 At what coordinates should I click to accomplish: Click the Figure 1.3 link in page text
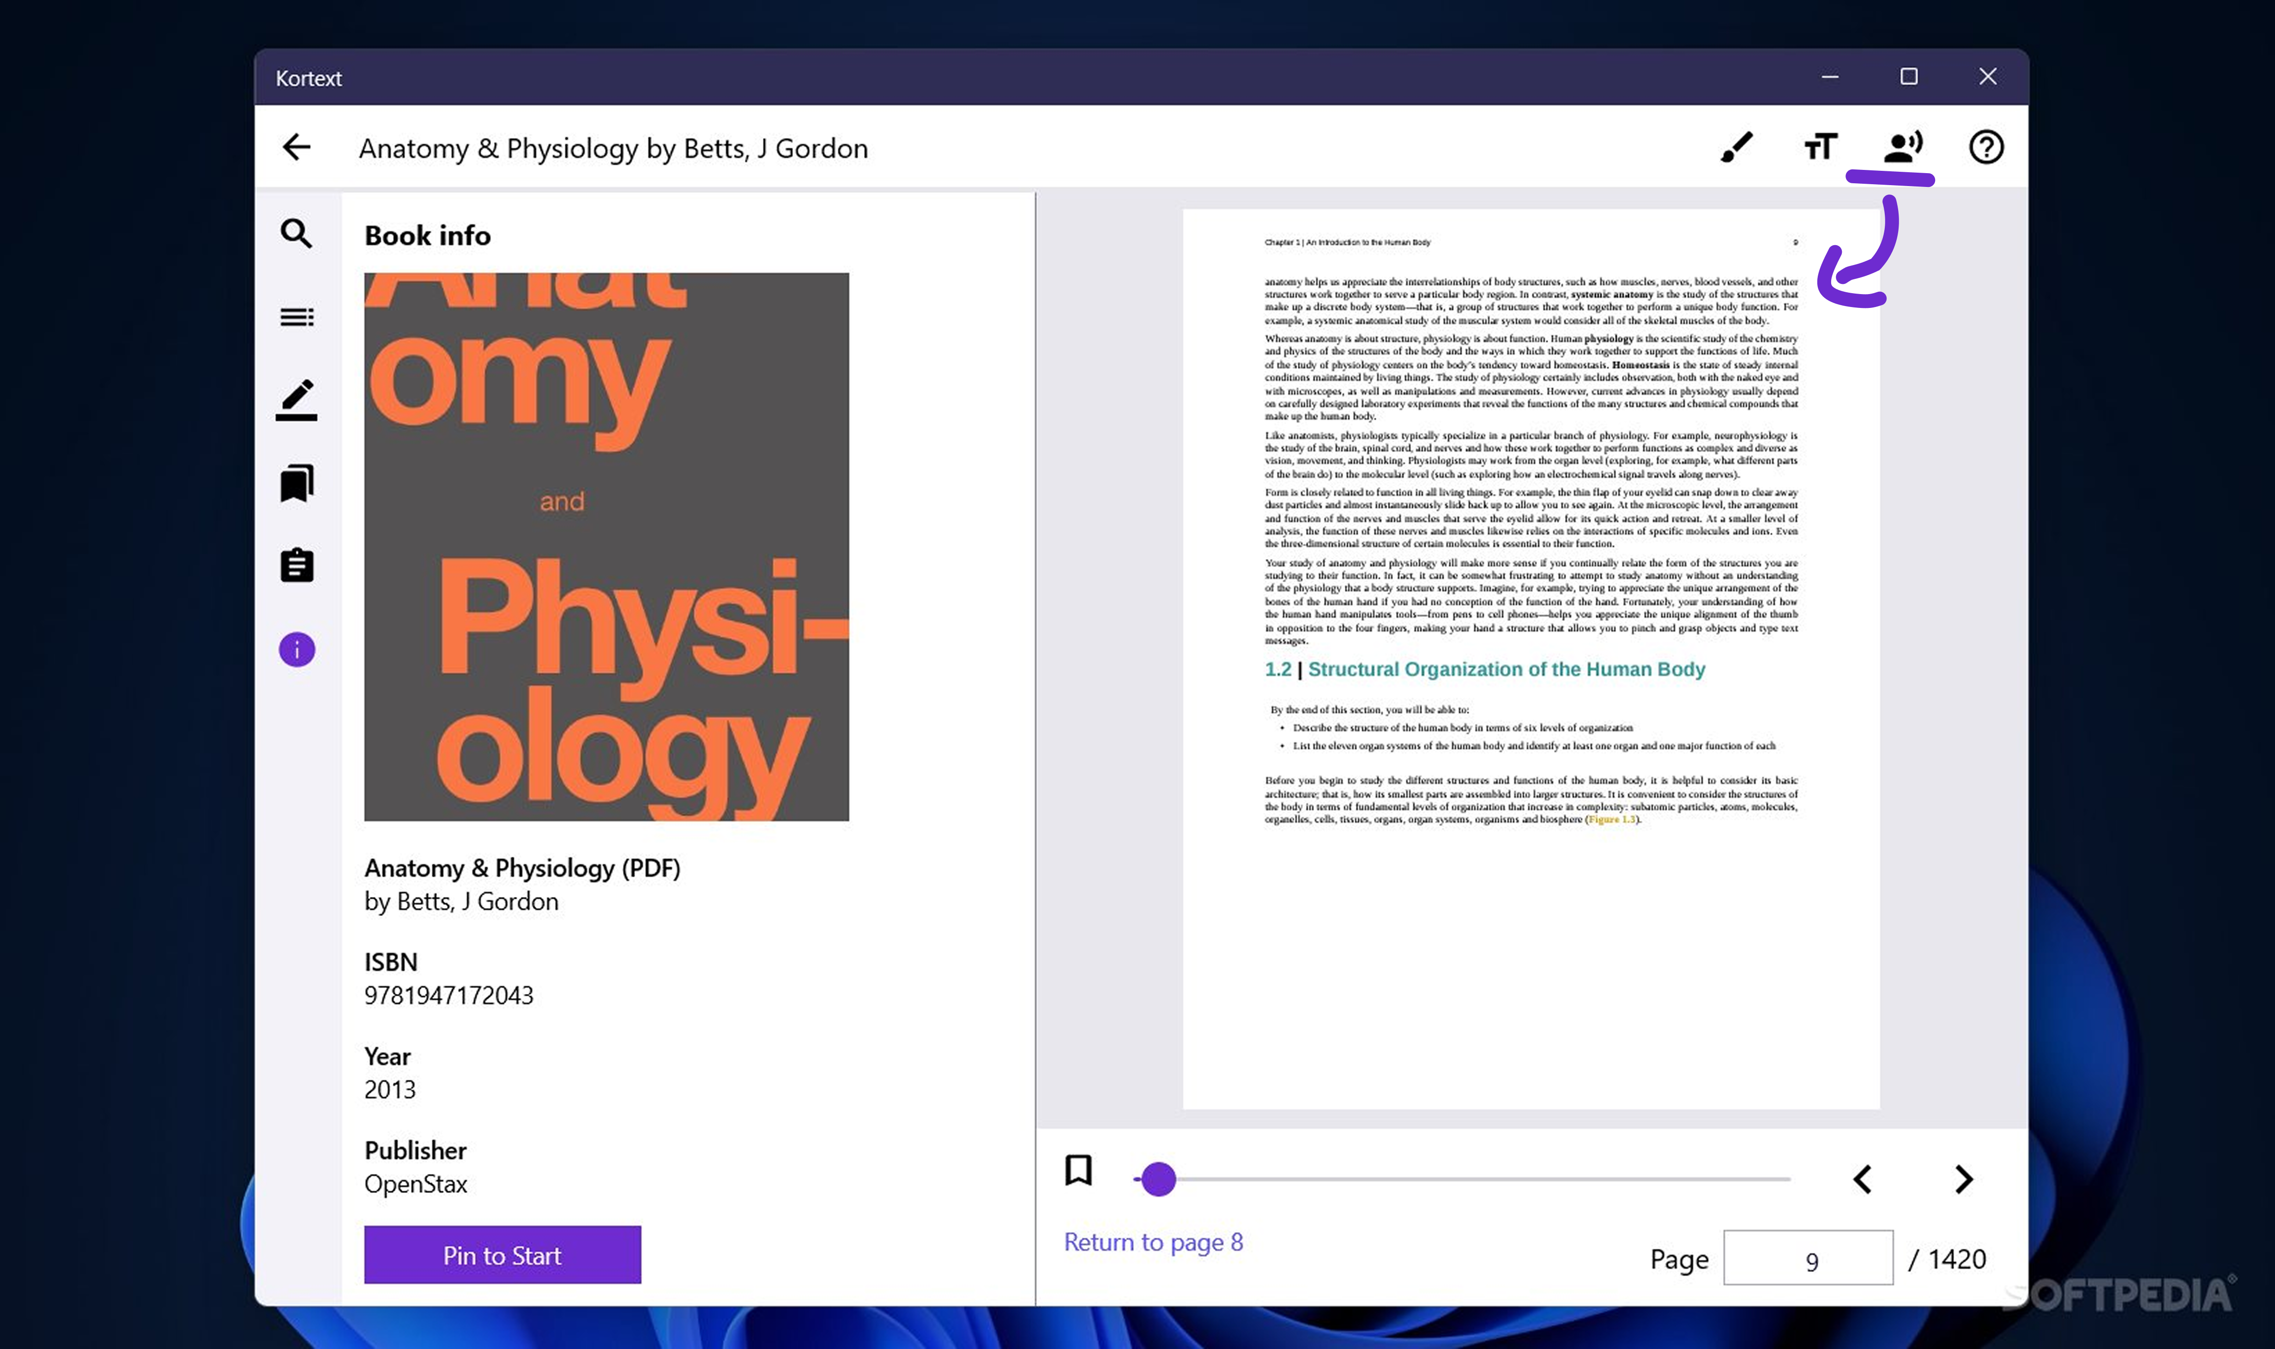[1611, 820]
